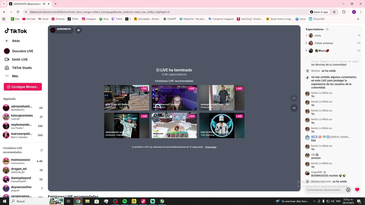Open the Chrome apps grid
Screen dimensions: 365x205
pos(4,19)
